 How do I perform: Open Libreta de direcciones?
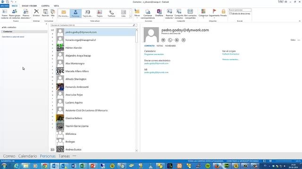[240, 14]
